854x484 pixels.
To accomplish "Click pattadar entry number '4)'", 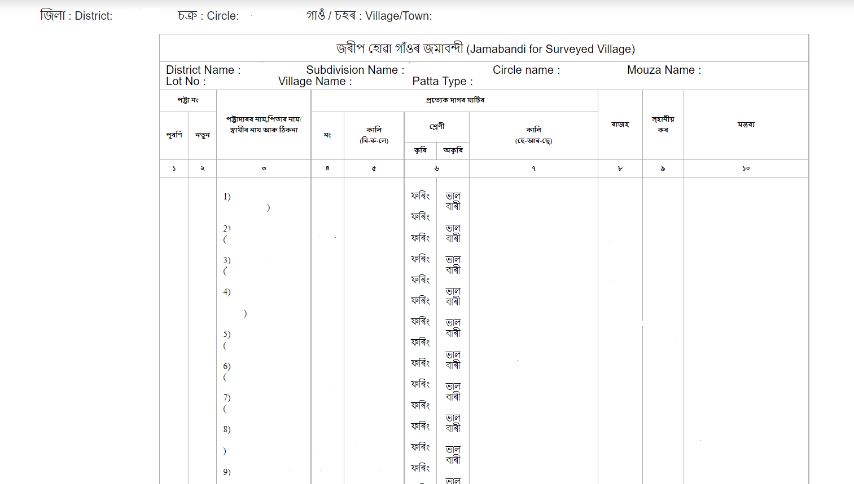I will 227,292.
